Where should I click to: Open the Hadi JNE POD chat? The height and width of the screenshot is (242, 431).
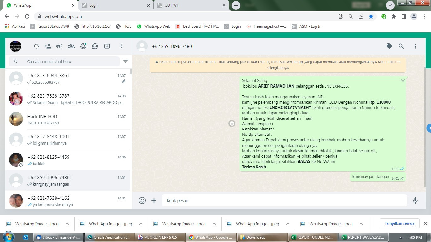pyautogui.click(x=68, y=119)
